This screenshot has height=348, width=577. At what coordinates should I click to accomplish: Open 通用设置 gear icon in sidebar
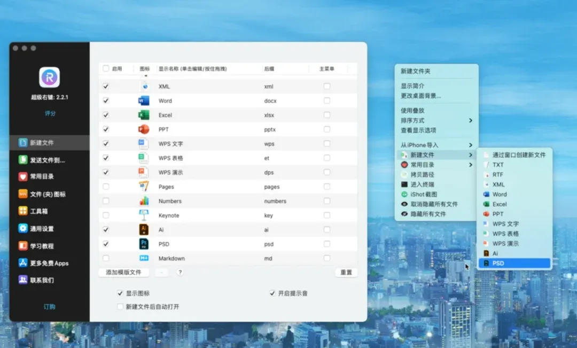click(23, 228)
